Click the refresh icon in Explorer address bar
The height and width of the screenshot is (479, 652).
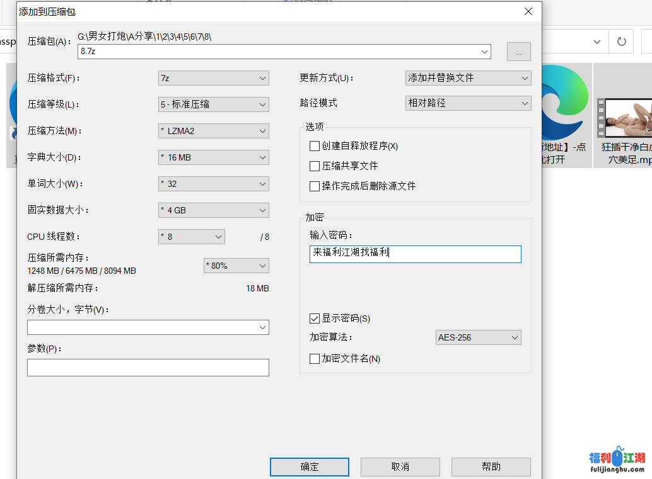(x=621, y=42)
